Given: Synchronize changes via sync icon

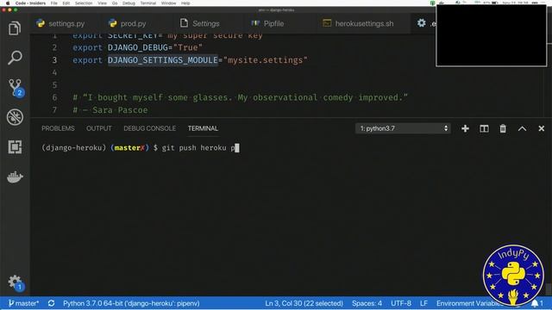Looking at the screenshot, I should tap(52, 303).
